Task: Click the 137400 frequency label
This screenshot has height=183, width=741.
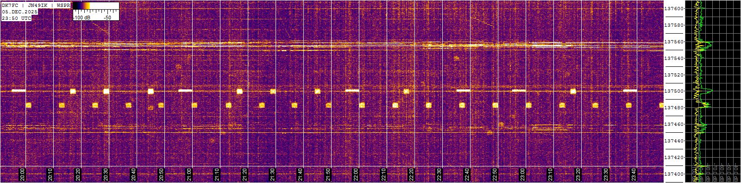Action: click(x=674, y=174)
